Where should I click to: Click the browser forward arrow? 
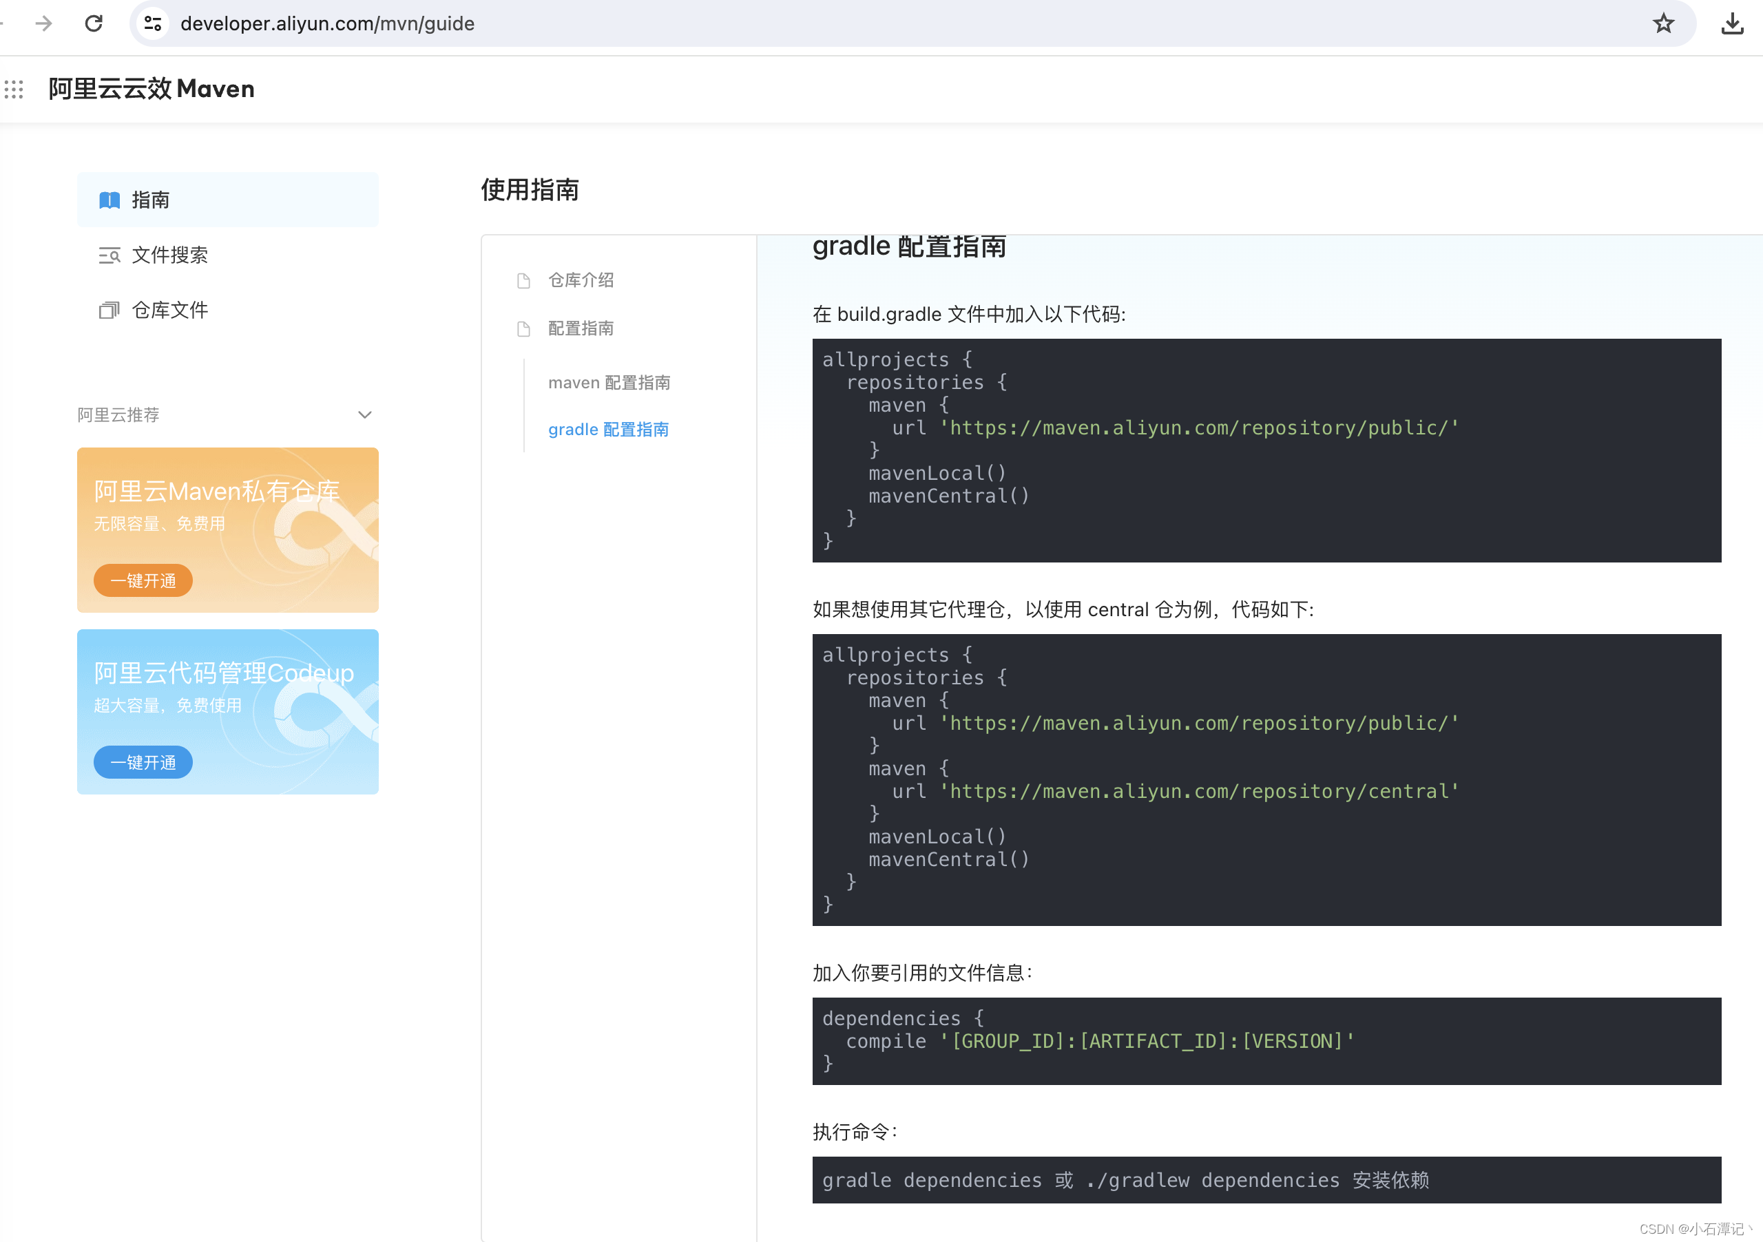click(x=44, y=24)
